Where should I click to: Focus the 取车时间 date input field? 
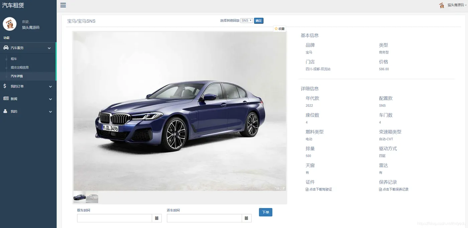[115, 218]
